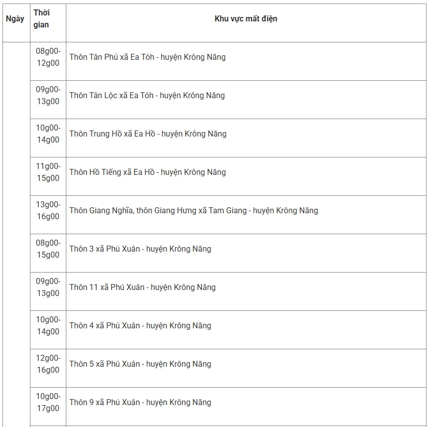Click the Thôn Hồ Tiếng xã Ea Hồ entry

(x=147, y=172)
